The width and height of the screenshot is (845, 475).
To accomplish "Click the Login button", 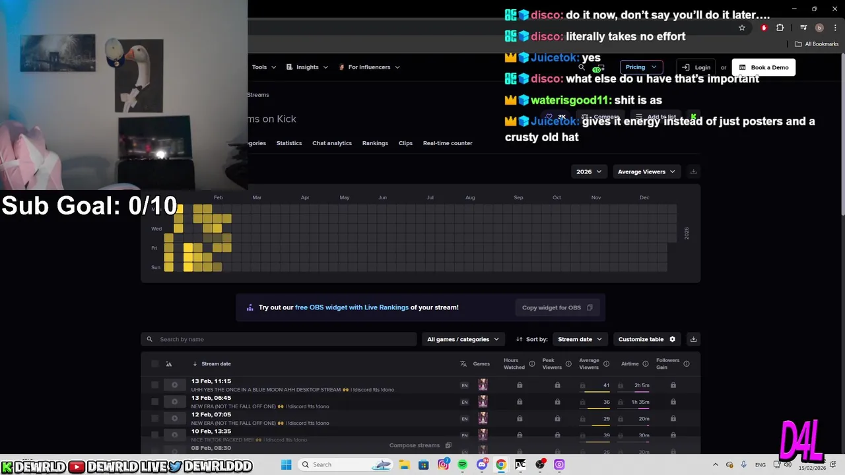I will (x=696, y=67).
